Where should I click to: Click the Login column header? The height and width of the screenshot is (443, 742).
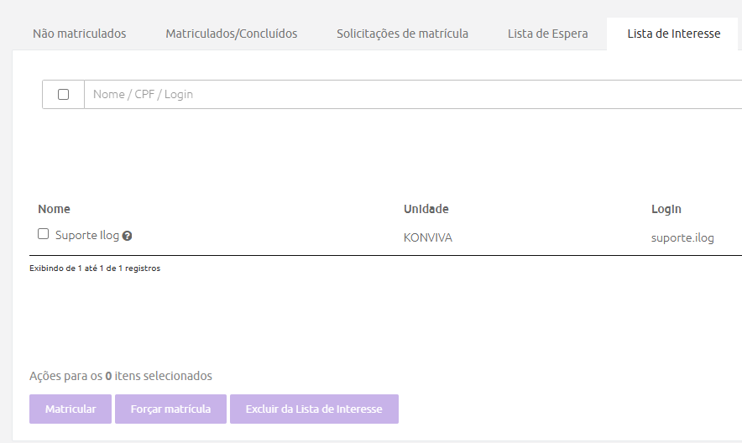coord(666,209)
